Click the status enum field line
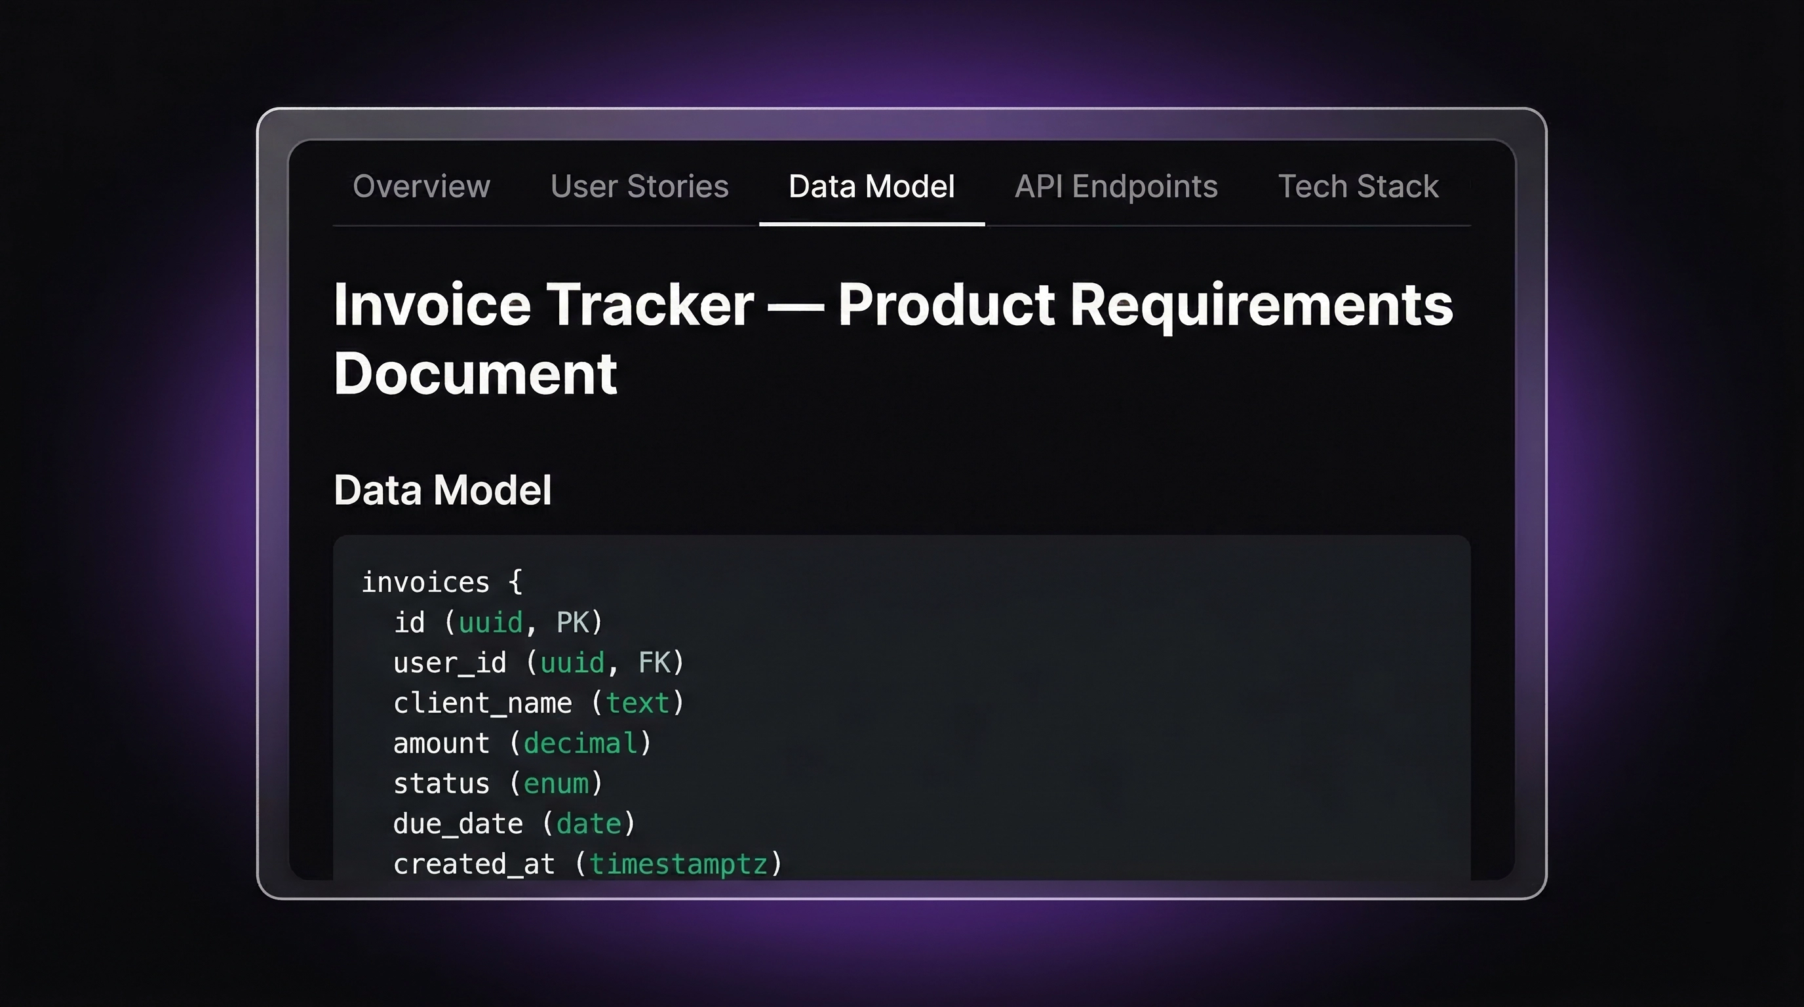This screenshot has height=1007, width=1804. [x=498, y=783]
